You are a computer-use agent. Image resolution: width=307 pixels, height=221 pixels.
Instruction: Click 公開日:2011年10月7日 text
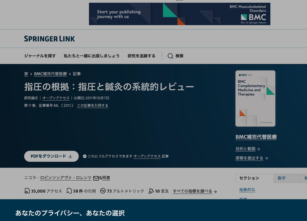pyautogui.click(x=92, y=98)
